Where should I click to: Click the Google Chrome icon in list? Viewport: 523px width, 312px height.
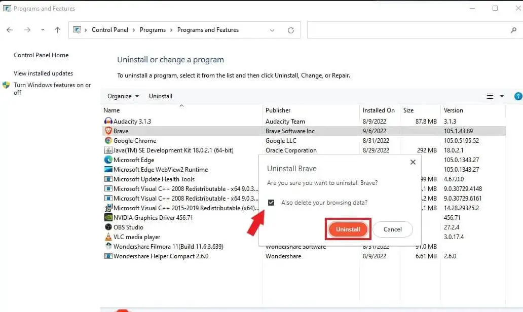pyautogui.click(x=108, y=141)
